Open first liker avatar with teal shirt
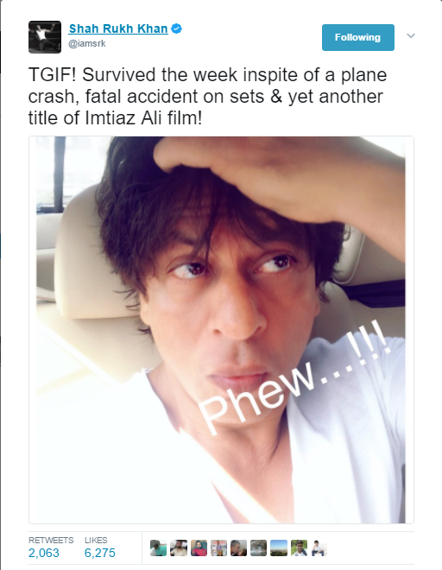This screenshot has width=442, height=570. click(159, 548)
